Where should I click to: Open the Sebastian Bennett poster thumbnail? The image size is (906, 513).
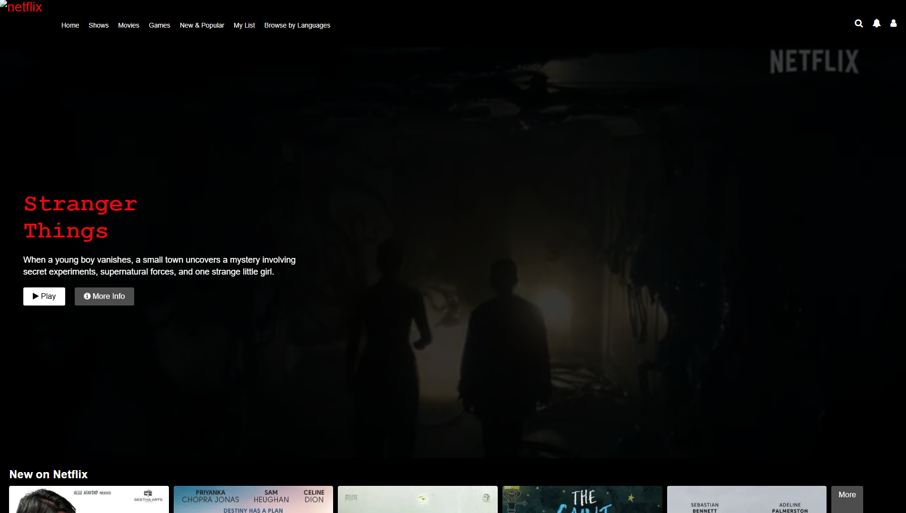coord(747,499)
